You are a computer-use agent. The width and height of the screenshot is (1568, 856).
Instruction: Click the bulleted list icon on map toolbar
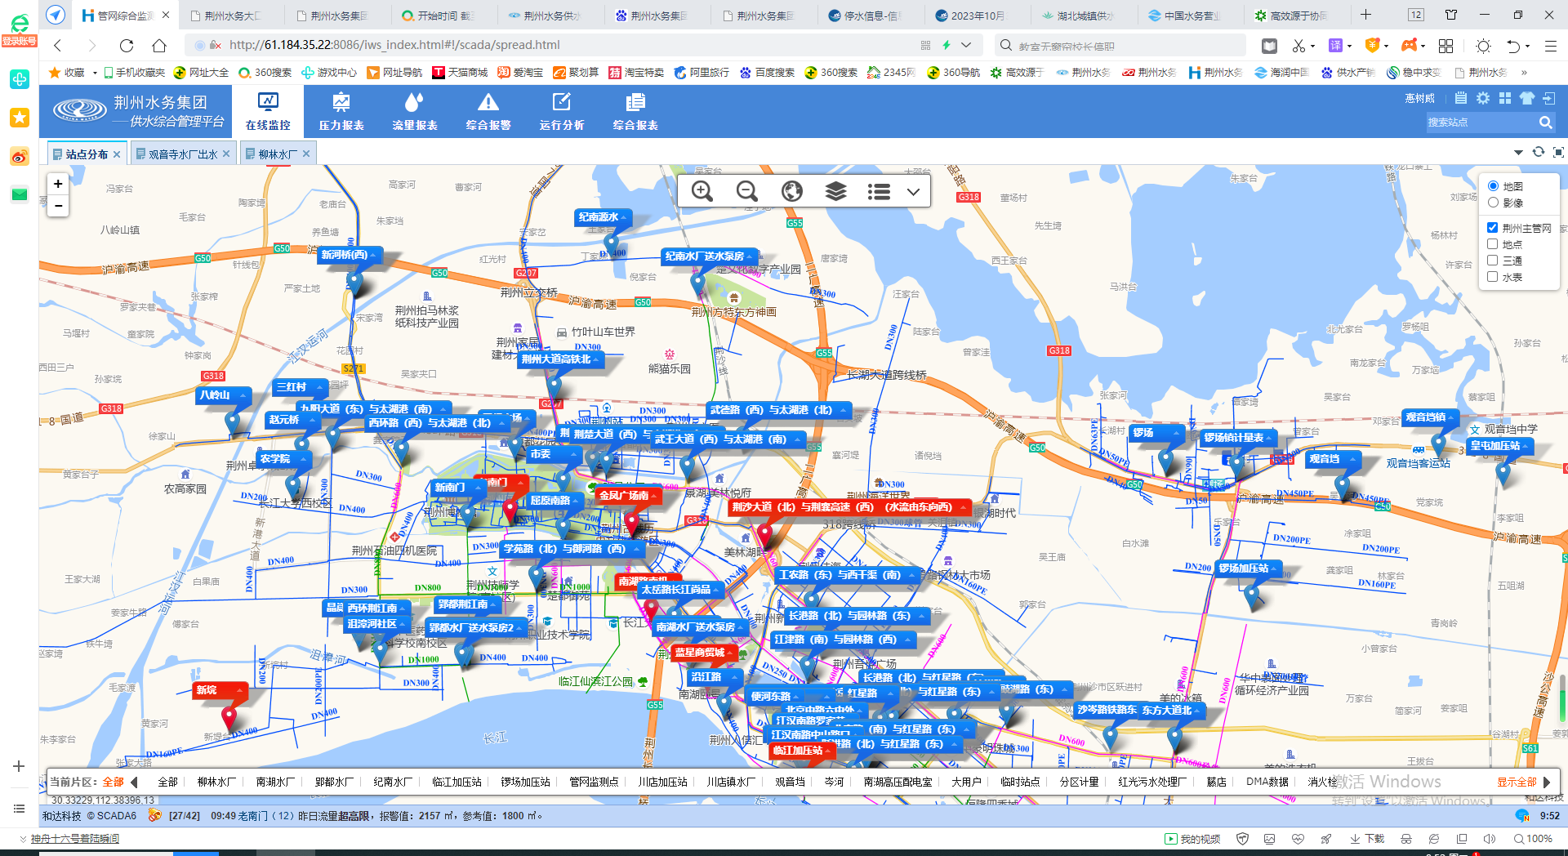point(879,191)
